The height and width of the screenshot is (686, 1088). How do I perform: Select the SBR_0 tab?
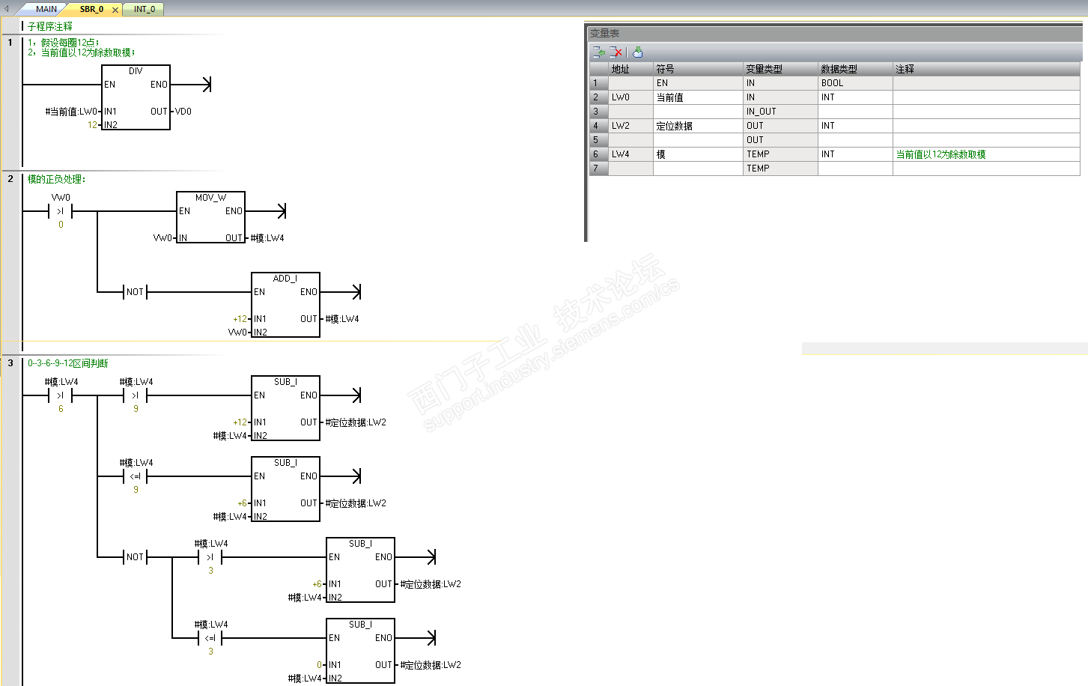coord(91,9)
